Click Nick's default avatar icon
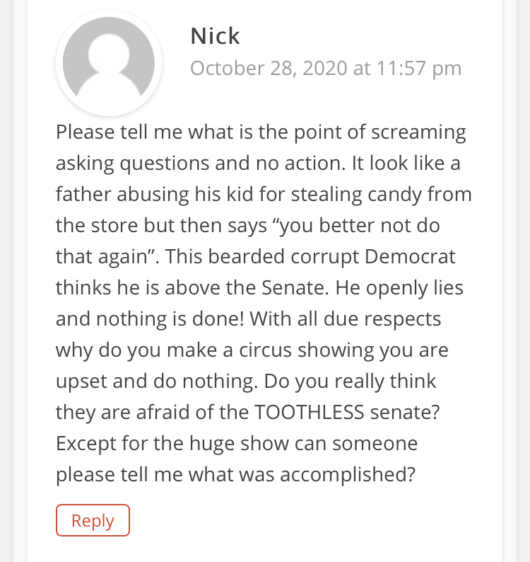 pos(109,62)
